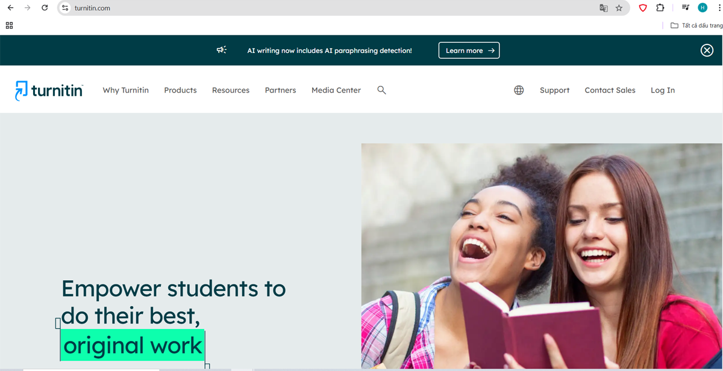723x371 pixels.
Task: Click the Turnitin logo
Action: point(49,90)
